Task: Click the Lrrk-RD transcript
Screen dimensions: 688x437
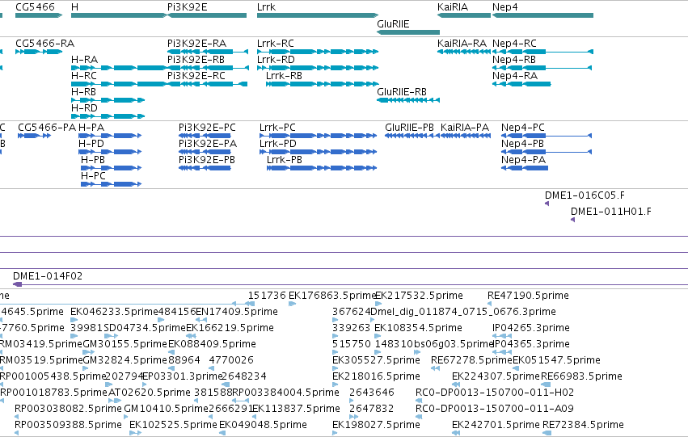Action: tap(318, 68)
